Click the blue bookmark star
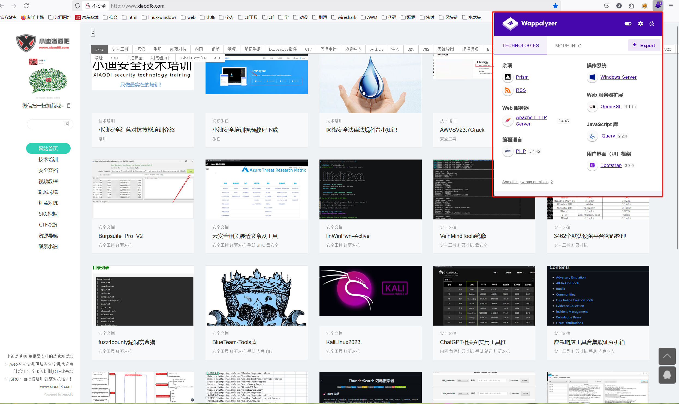 pos(555,6)
